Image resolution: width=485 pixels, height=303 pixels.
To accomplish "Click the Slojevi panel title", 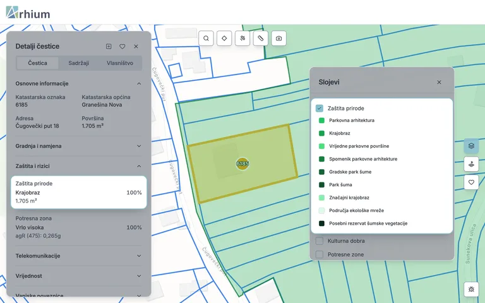I will (329, 82).
